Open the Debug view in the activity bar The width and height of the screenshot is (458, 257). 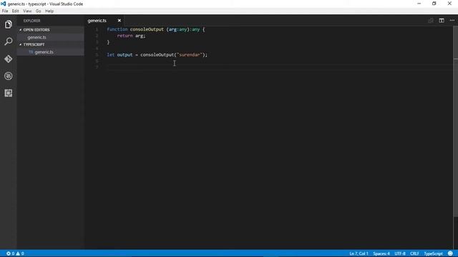pos(8,76)
